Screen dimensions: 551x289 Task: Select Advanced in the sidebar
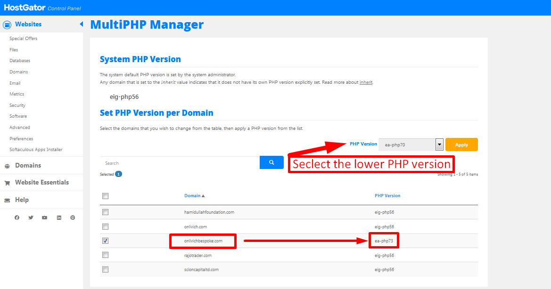point(20,127)
